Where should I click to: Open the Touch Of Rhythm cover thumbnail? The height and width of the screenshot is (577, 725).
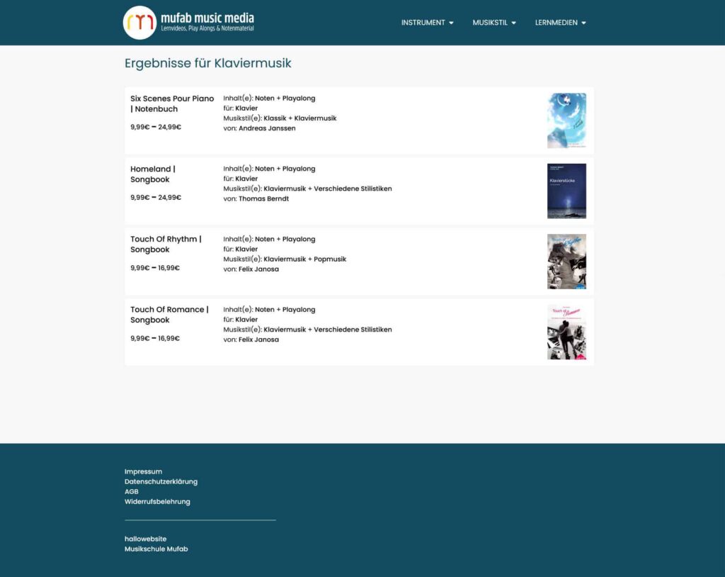pos(566,261)
